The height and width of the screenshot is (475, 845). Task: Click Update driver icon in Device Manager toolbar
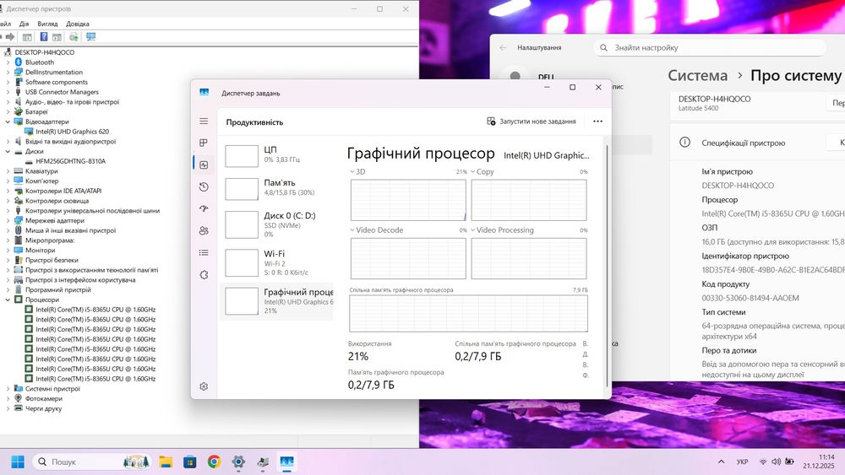pyautogui.click(x=74, y=36)
